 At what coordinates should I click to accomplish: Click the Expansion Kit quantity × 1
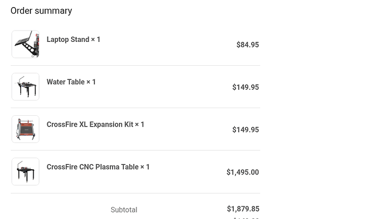140,124
